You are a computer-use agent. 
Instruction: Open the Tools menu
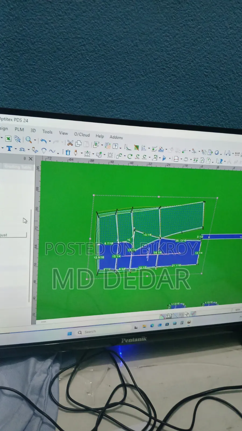(47, 132)
